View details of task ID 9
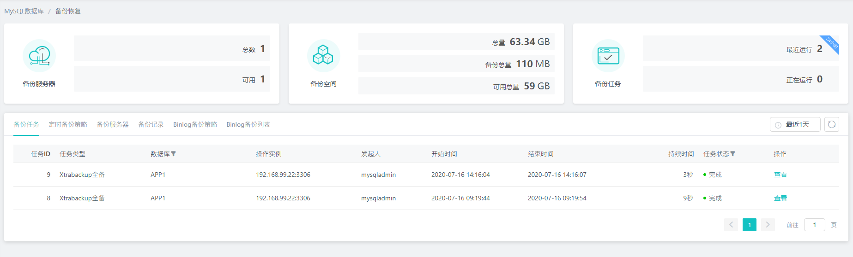This screenshot has width=853, height=257. click(x=780, y=175)
